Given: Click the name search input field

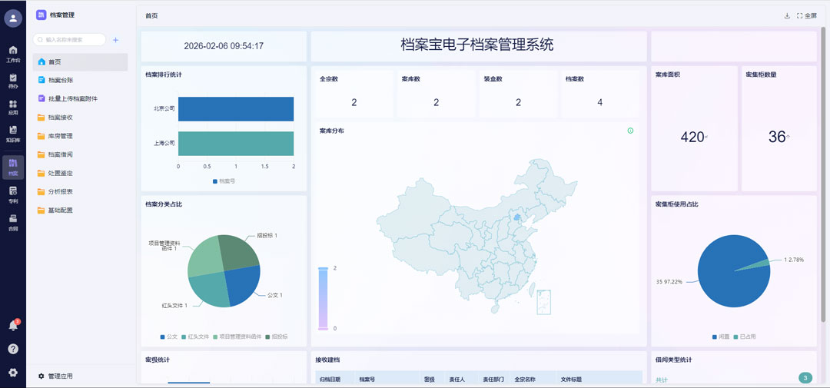Looking at the screenshot, I should pyautogui.click(x=73, y=39).
